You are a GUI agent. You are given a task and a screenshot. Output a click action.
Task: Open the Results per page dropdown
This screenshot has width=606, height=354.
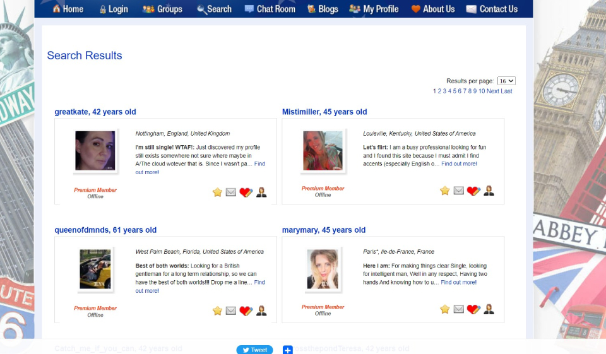(506, 81)
